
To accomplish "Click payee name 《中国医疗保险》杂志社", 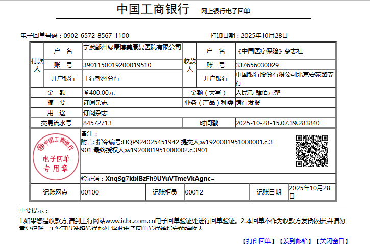I will point(270,51).
